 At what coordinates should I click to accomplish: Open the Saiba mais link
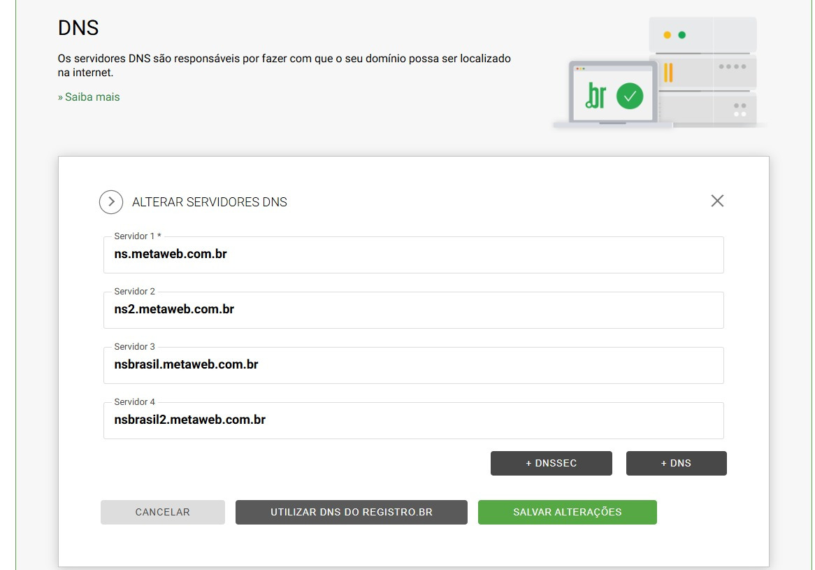pyautogui.click(x=89, y=97)
